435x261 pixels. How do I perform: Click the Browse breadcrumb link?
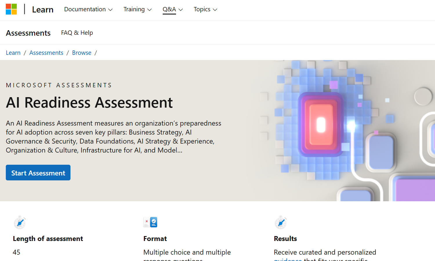(81, 53)
